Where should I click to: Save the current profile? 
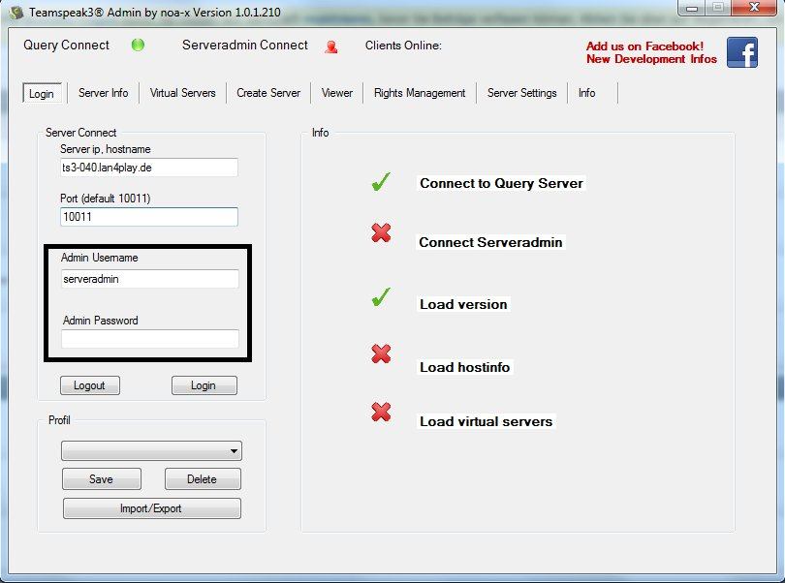tap(102, 479)
